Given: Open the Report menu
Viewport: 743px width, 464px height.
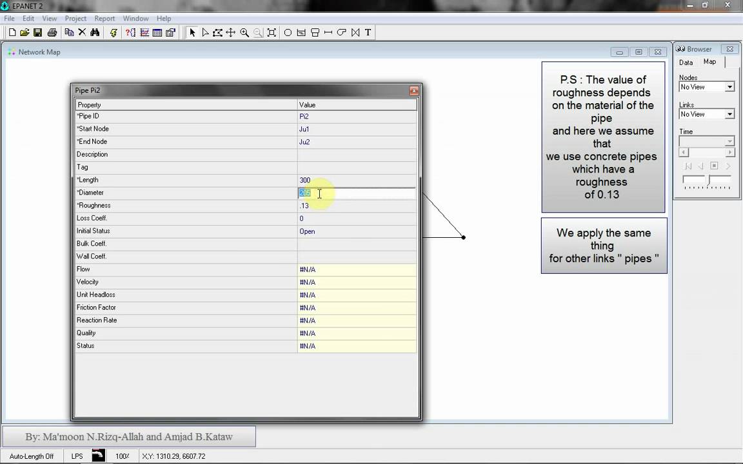Looking at the screenshot, I should [x=104, y=19].
